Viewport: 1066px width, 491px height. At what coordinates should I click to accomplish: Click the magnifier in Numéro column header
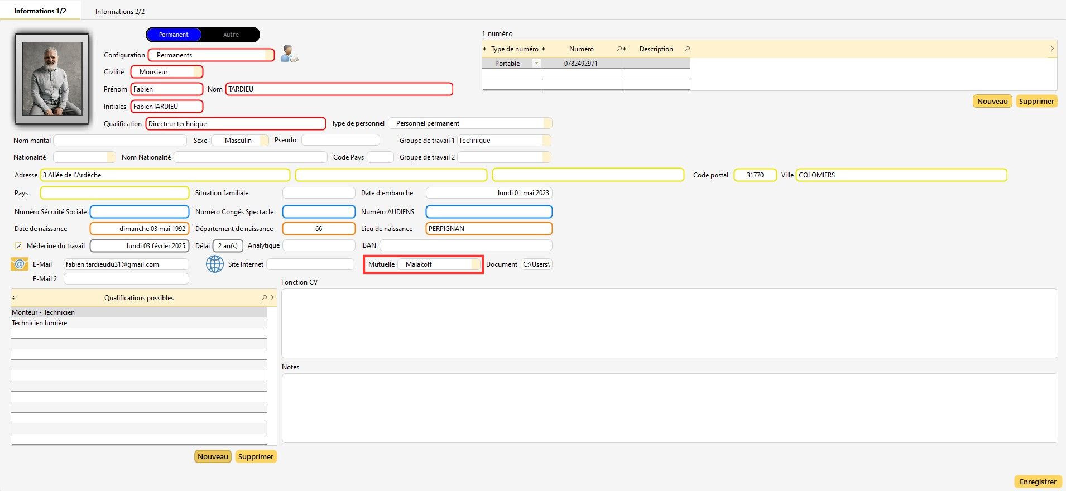tap(619, 49)
